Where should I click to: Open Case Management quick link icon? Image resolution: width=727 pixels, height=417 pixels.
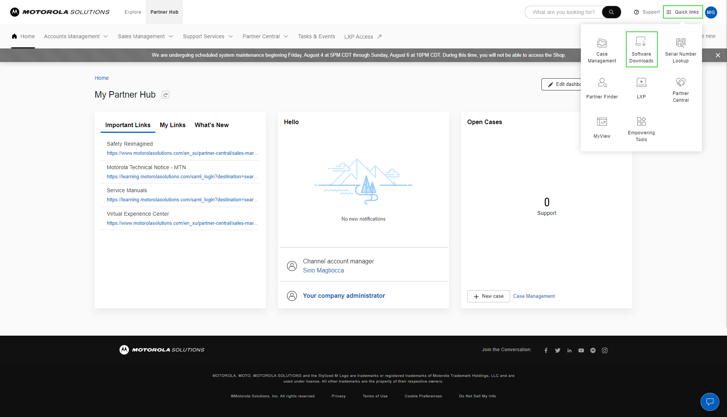(x=602, y=43)
